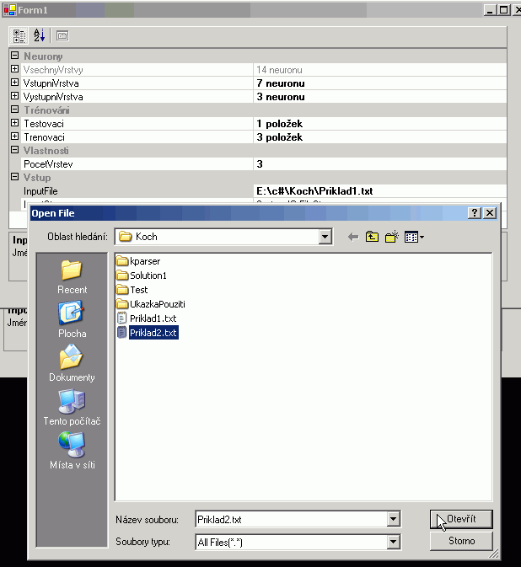
Task: Click the Alphabetical sort icon
Action: [40, 35]
